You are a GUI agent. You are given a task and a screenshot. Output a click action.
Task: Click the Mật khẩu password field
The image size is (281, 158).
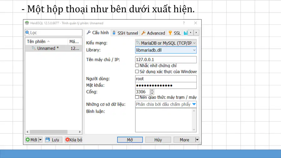click(166, 86)
